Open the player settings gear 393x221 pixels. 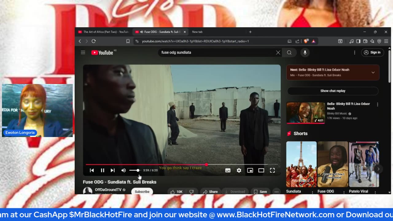(239, 170)
